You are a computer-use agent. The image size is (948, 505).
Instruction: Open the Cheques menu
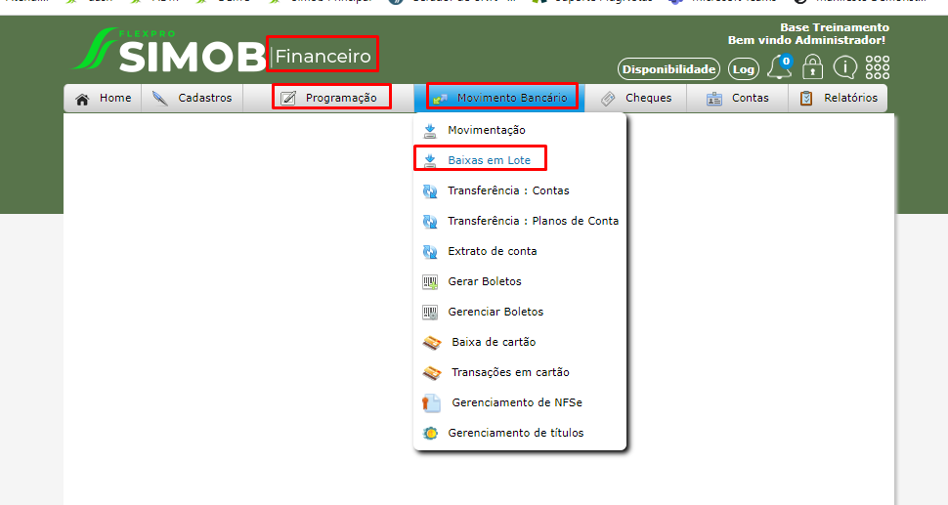[x=636, y=98]
